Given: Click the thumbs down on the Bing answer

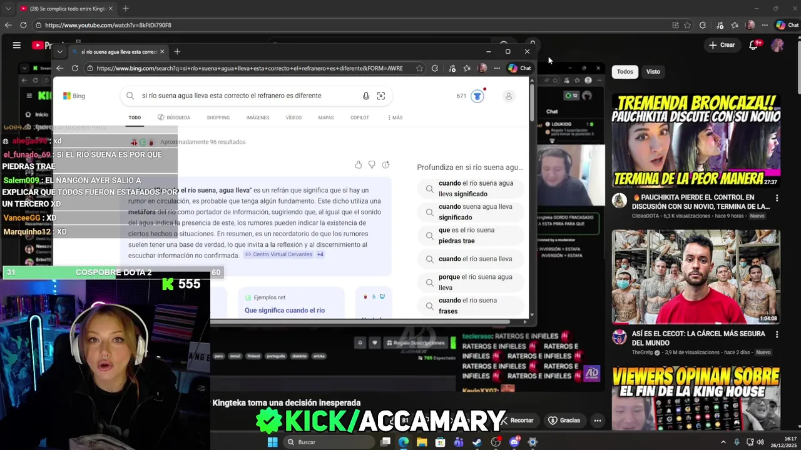Looking at the screenshot, I should 372,165.
